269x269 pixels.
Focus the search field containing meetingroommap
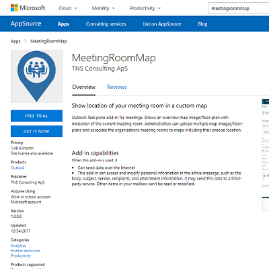click(x=239, y=8)
